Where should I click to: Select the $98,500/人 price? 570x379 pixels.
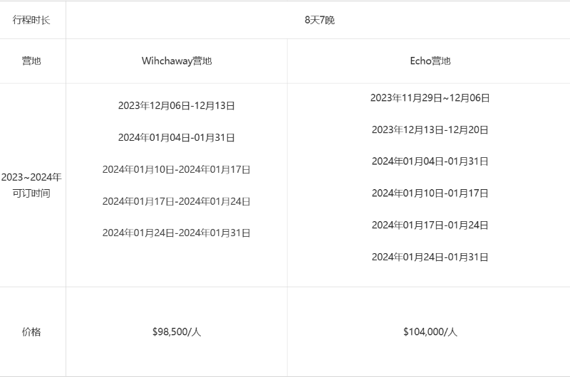click(x=177, y=332)
